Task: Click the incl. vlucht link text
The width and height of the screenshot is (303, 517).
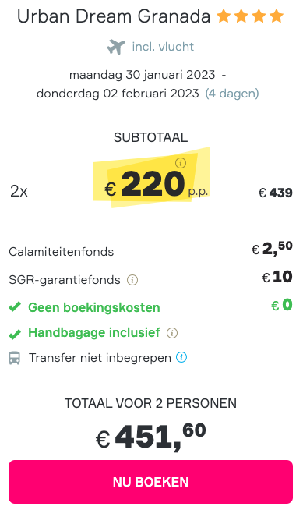Action: point(163,47)
